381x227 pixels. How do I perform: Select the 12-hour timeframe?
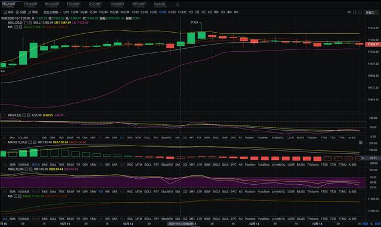click(182, 12)
